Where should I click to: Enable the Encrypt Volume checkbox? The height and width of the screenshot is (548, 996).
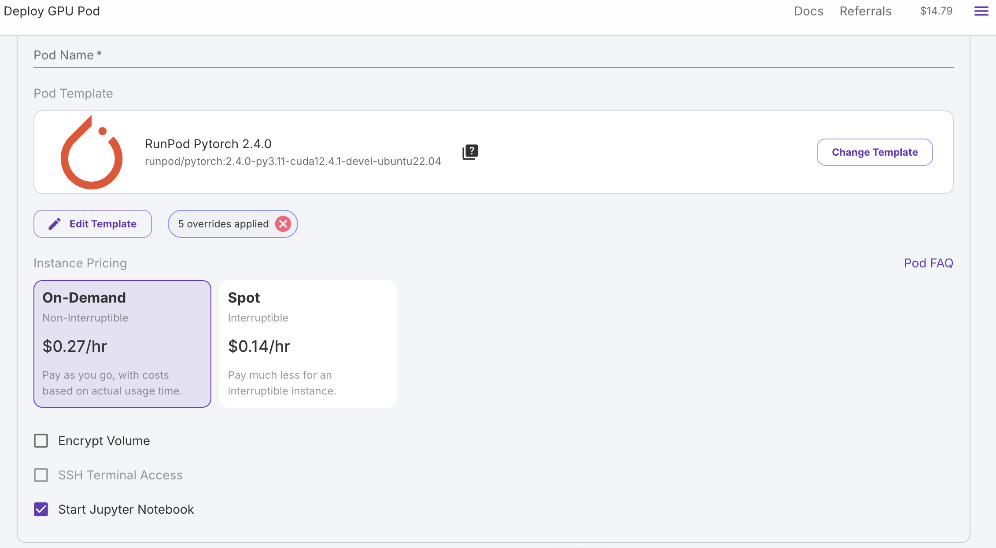click(x=41, y=441)
